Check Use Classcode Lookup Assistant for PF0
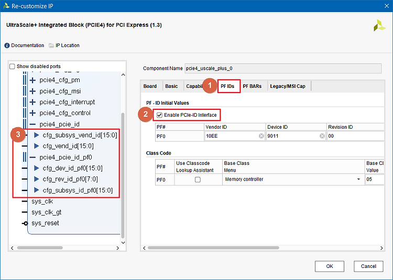The image size is (393, 280). click(x=198, y=180)
